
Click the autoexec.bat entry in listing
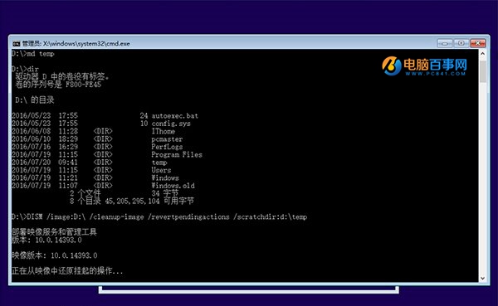(174, 116)
